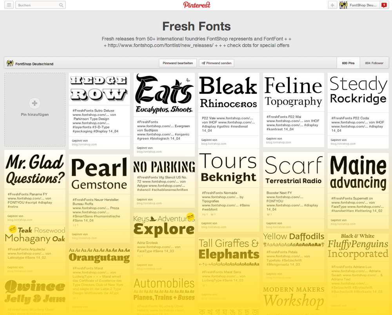The width and height of the screenshot is (392, 315).
Task: Click the board description with fontshop.com URL
Action: [196, 42]
